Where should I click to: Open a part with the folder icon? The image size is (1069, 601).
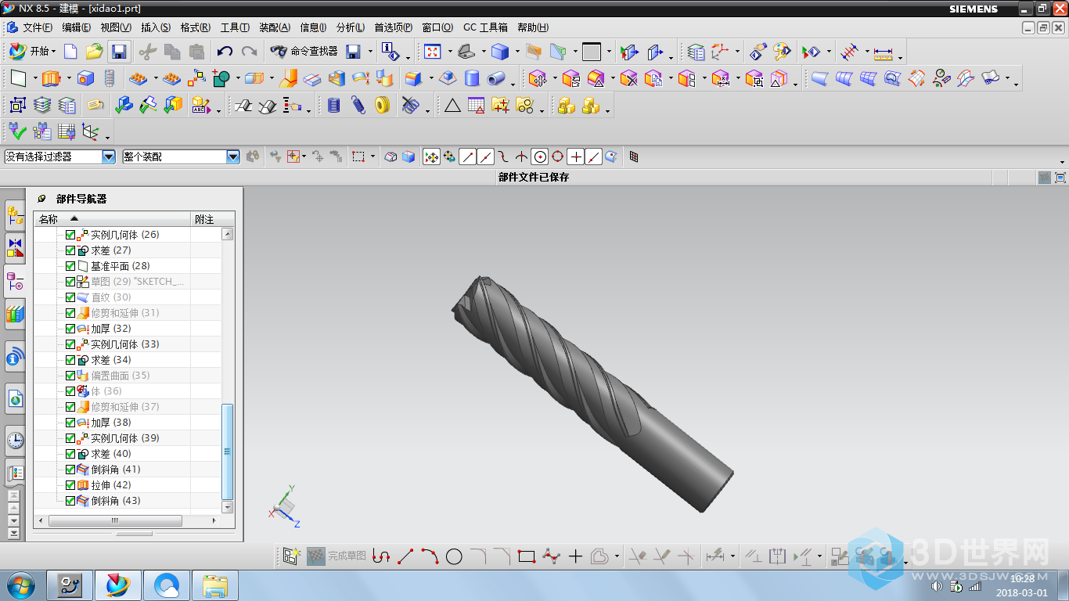coord(95,52)
